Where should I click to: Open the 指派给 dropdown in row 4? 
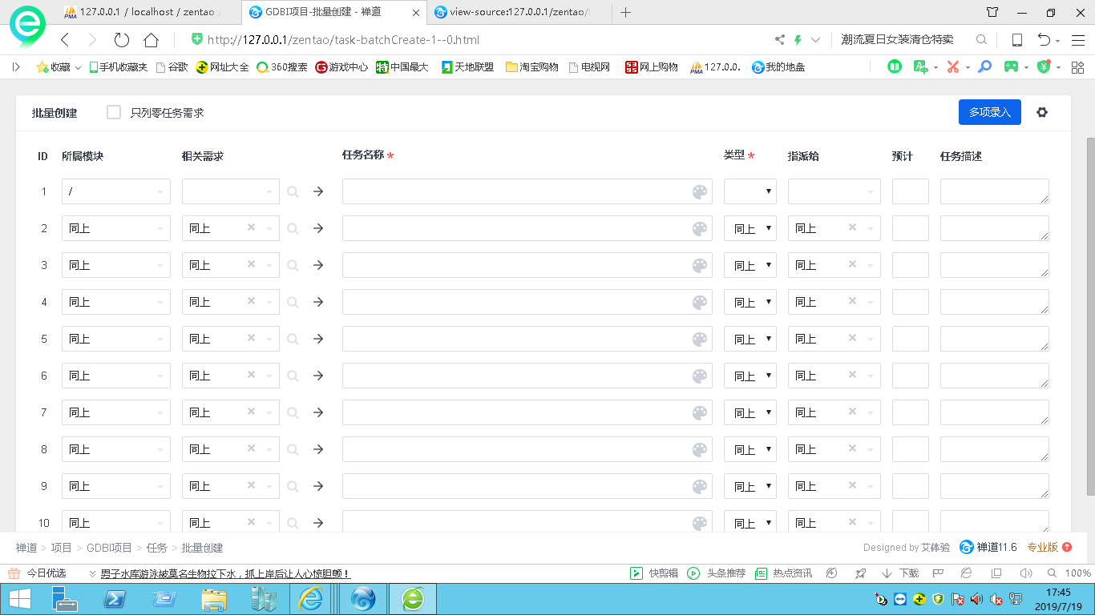(x=834, y=302)
